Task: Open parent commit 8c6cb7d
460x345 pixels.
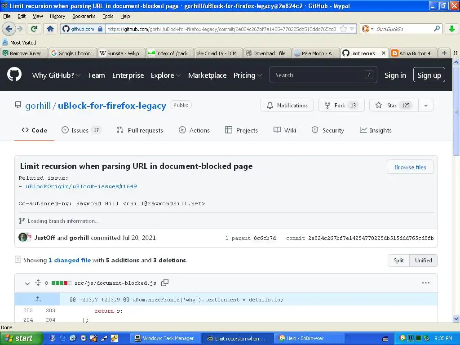Action: click(265, 238)
